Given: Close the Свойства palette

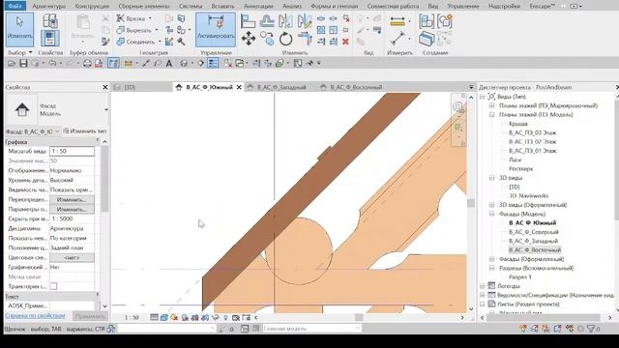Looking at the screenshot, I should pos(105,87).
